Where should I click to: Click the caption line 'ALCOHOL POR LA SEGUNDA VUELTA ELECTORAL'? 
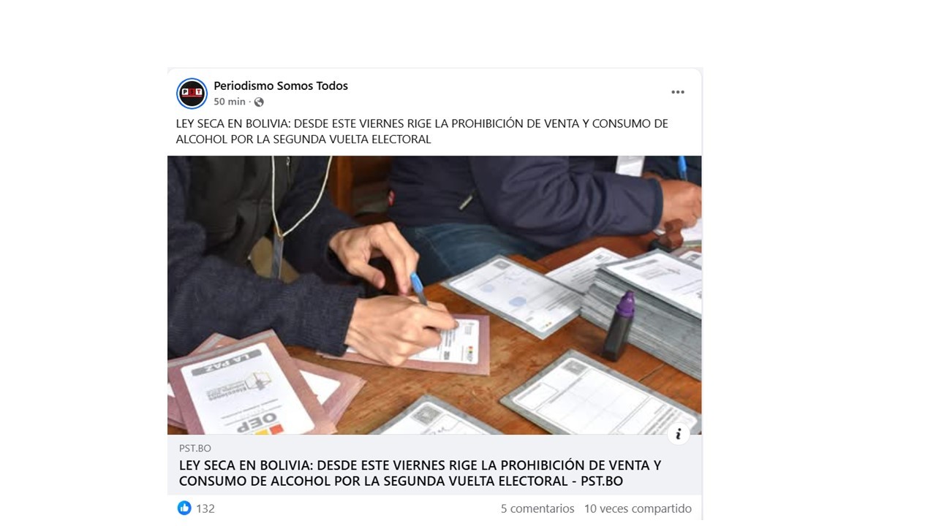pos(303,139)
